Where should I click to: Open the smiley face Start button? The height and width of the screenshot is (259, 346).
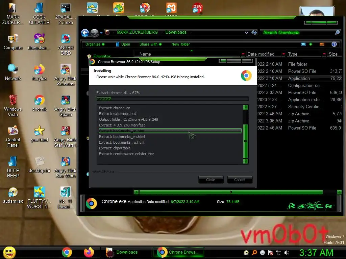[x=9, y=252]
